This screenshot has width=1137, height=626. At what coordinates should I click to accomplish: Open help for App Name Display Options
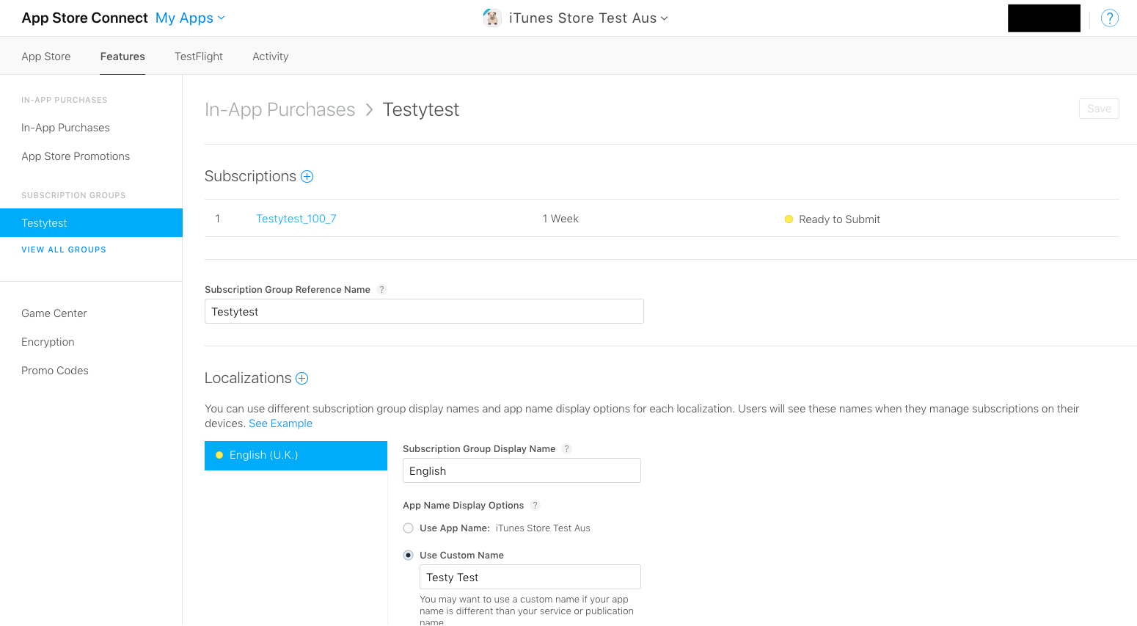coord(535,506)
